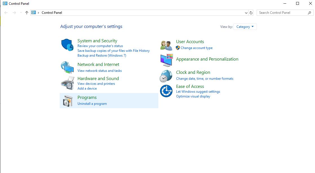
Task: Open "Uninstall a program"
Action: pos(92,104)
